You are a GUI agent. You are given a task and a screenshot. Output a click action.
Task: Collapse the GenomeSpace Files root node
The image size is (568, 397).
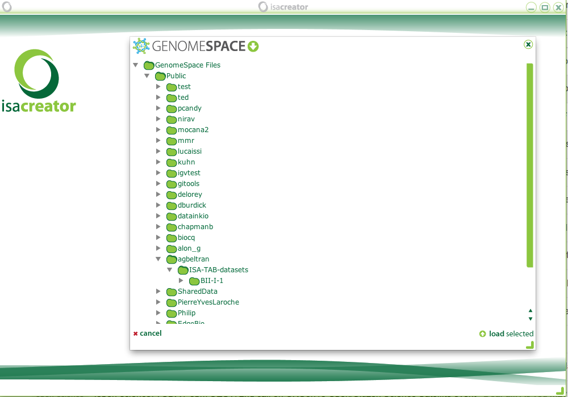(x=136, y=65)
